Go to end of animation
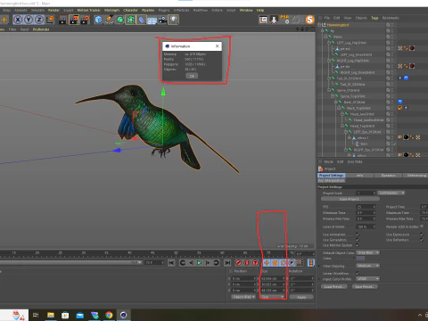This screenshot has height=321, width=428. 227,263
